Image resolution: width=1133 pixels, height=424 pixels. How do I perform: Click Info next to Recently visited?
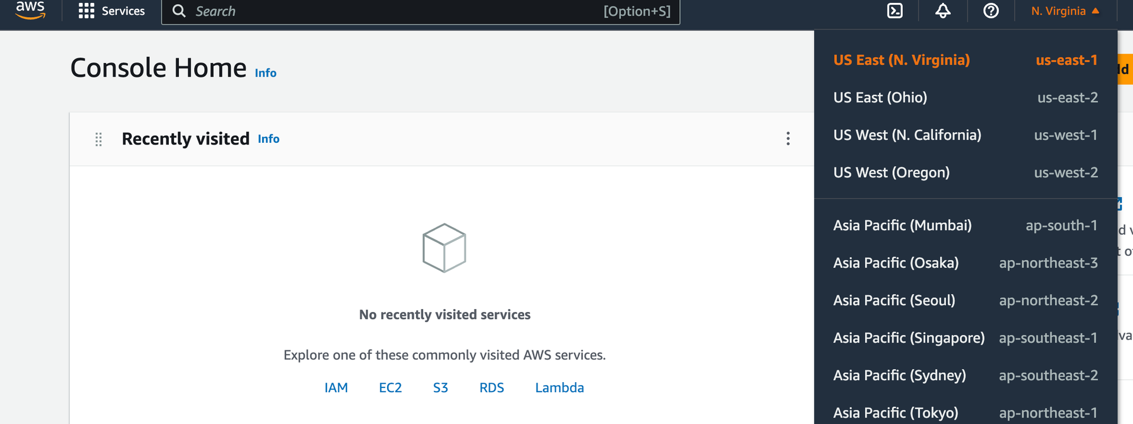(x=268, y=139)
